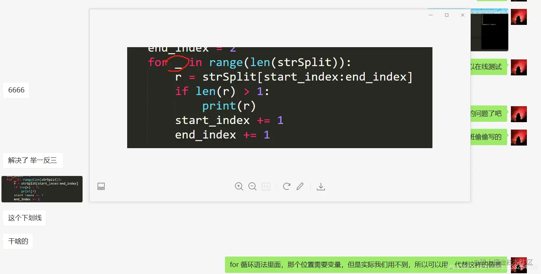Maximize the image viewer window
541x274 pixels.
(x=447, y=15)
